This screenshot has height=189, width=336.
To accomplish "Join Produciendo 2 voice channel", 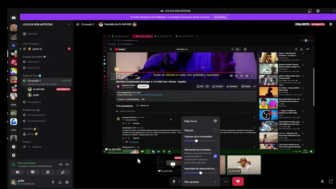I will click(x=46, y=121).
